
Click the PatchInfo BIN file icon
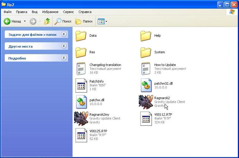81,85
